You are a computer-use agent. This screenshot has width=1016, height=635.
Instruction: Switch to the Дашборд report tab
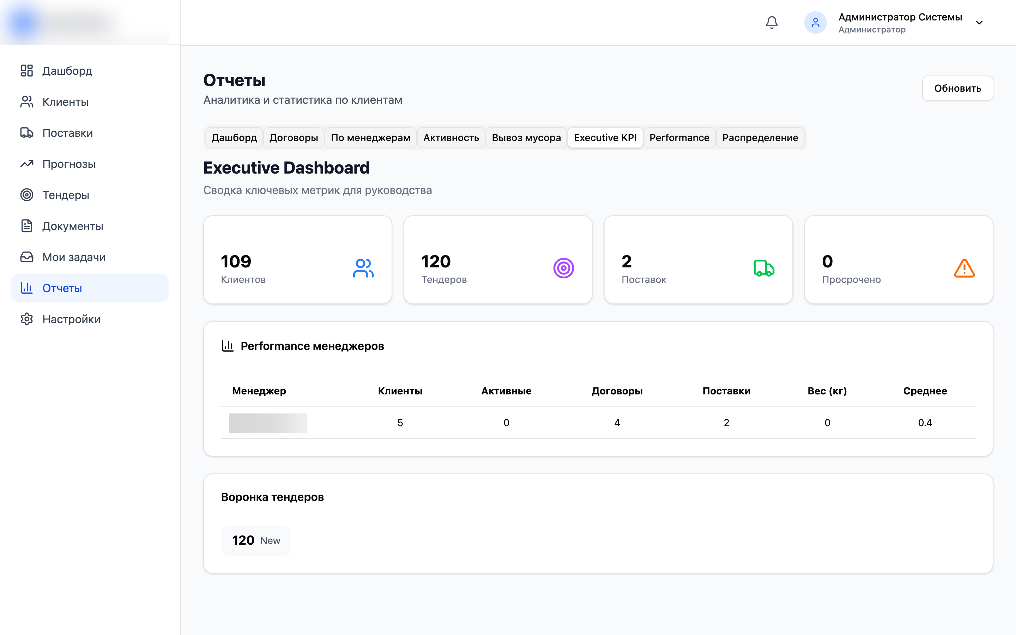click(234, 138)
